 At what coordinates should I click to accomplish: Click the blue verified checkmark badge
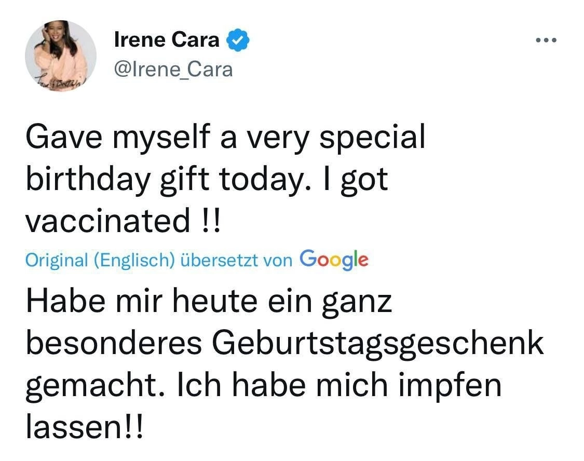tap(238, 40)
